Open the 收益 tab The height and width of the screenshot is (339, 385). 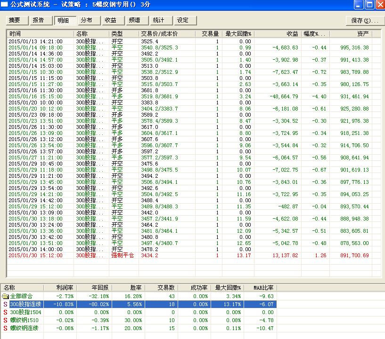(111, 21)
